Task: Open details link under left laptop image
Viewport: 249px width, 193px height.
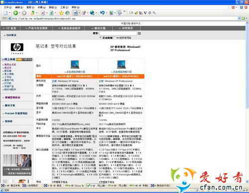Action: tap(75, 72)
